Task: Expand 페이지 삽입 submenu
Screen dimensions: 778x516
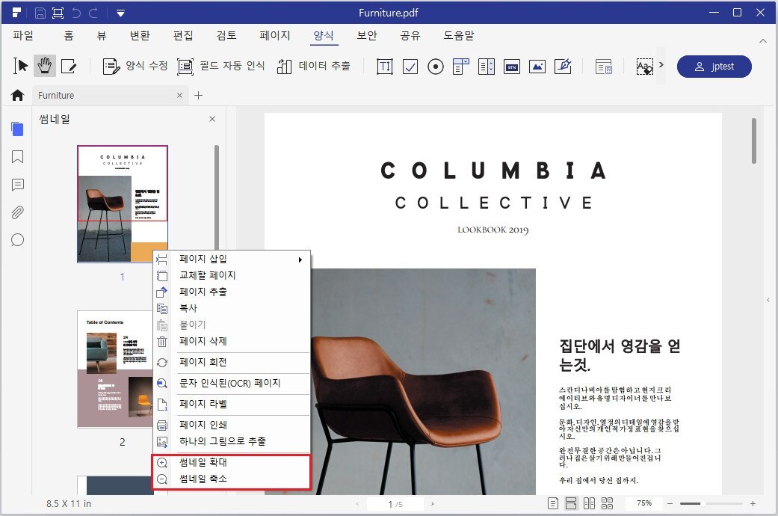Action: (232, 259)
